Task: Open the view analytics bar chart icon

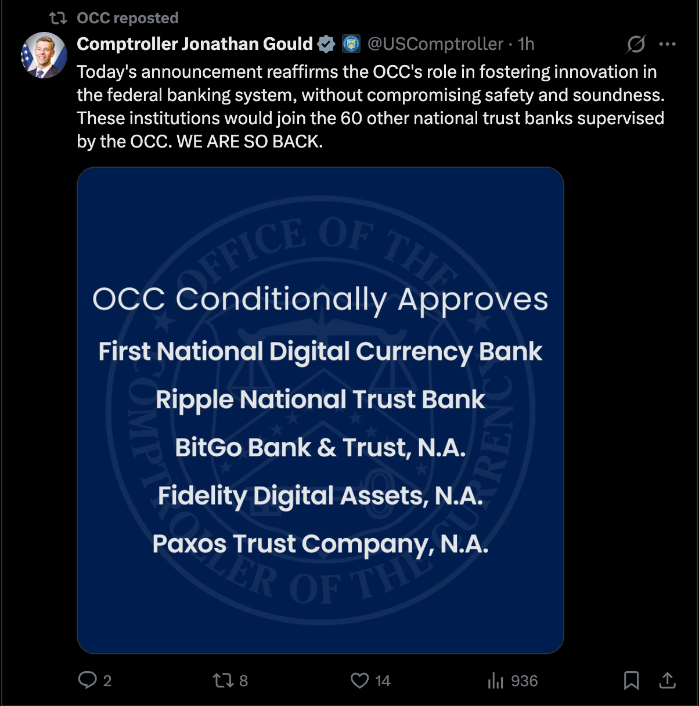Action: (x=495, y=680)
